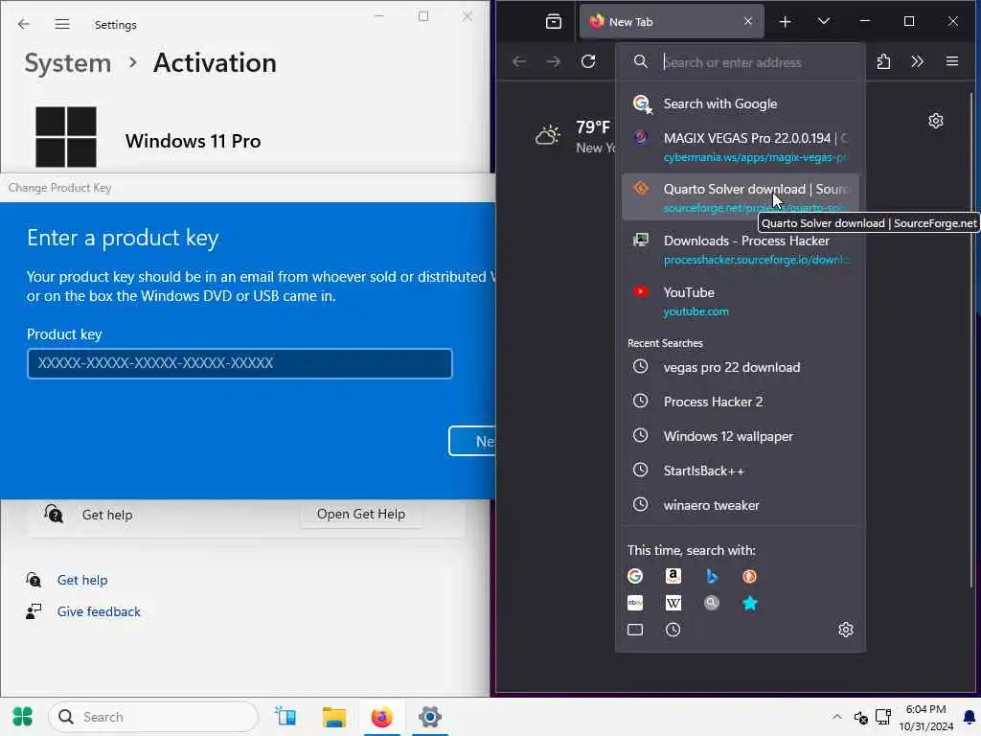This screenshot has height=736, width=981.
Task: Go back in Firefox
Action: 519,61
